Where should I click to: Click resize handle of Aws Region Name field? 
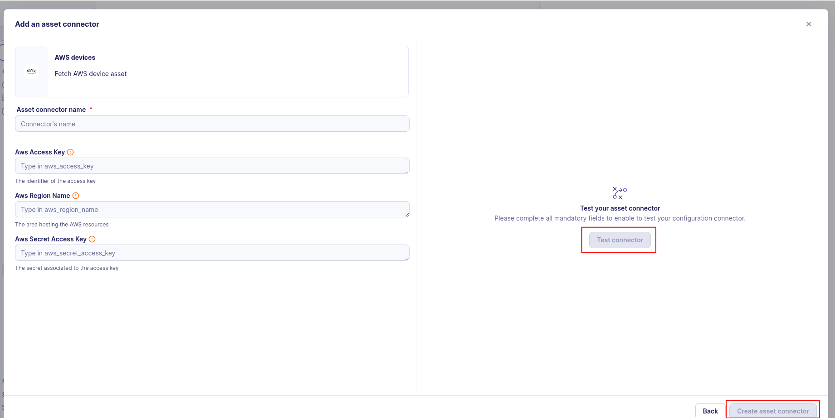pyautogui.click(x=407, y=215)
